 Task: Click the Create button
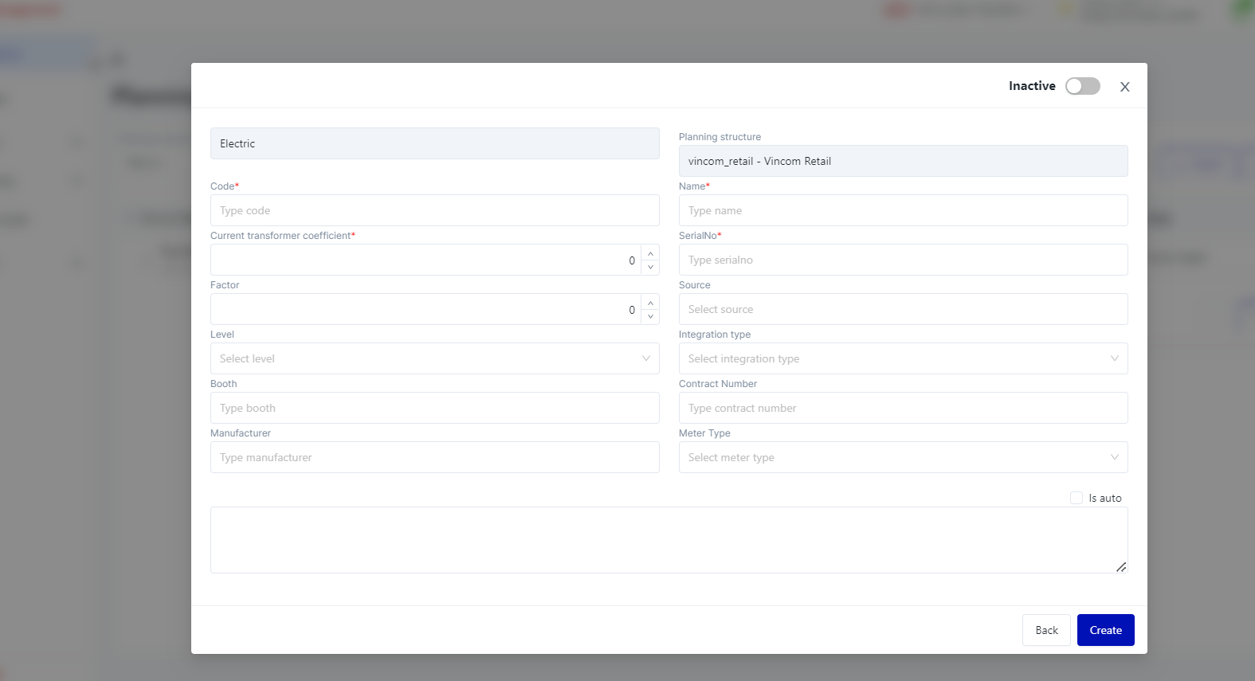click(x=1106, y=630)
